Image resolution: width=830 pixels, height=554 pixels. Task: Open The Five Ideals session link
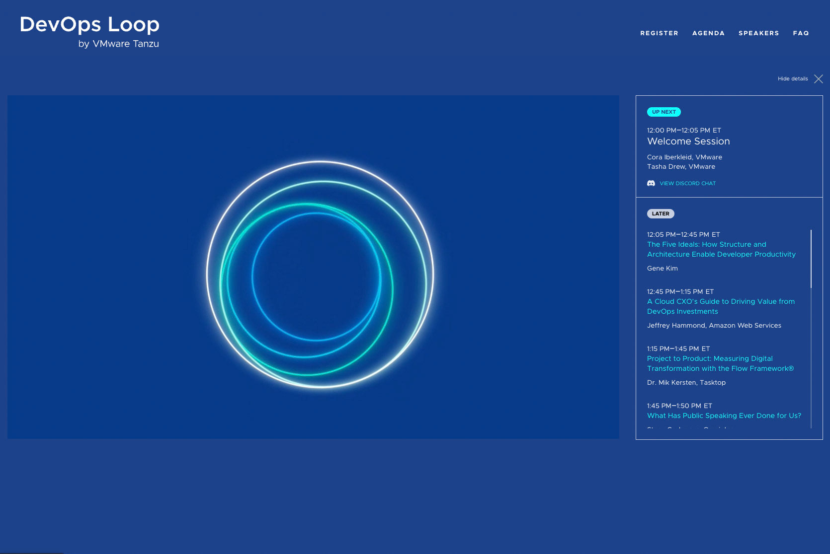click(721, 249)
